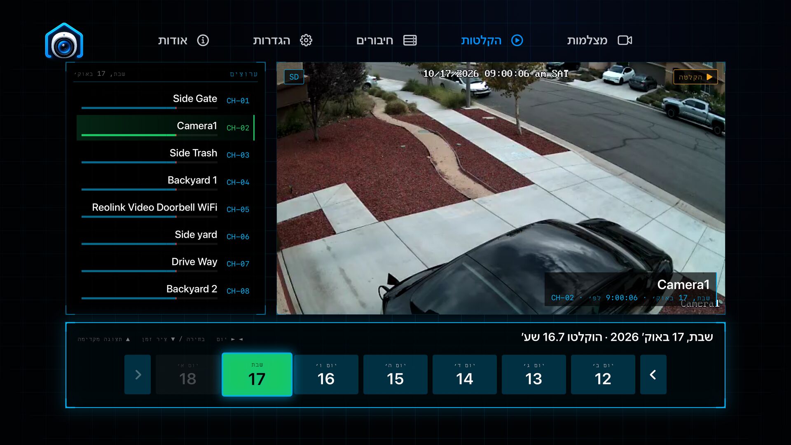Click the הקלטה play button on video
The height and width of the screenshot is (445, 791).
point(695,77)
